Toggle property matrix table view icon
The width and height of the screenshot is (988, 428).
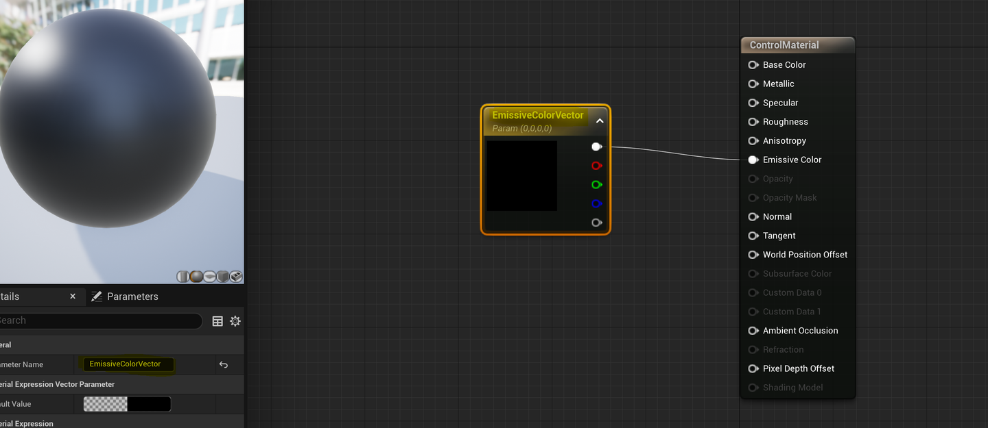click(217, 321)
